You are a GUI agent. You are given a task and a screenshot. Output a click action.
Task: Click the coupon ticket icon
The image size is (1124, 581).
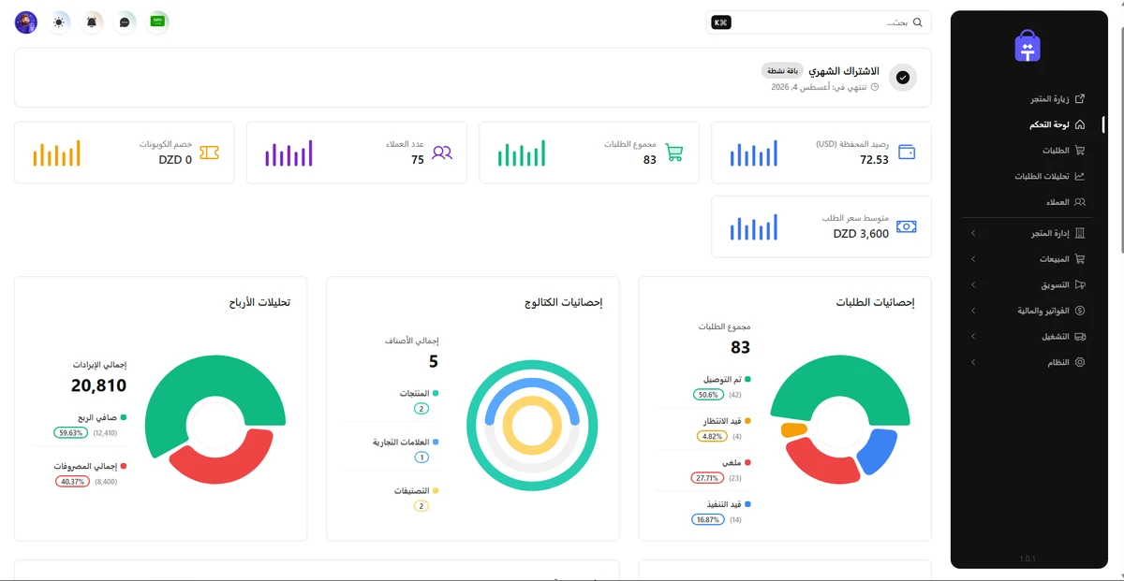point(209,153)
